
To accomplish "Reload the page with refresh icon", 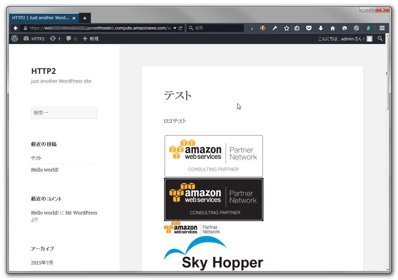I will pos(181,28).
